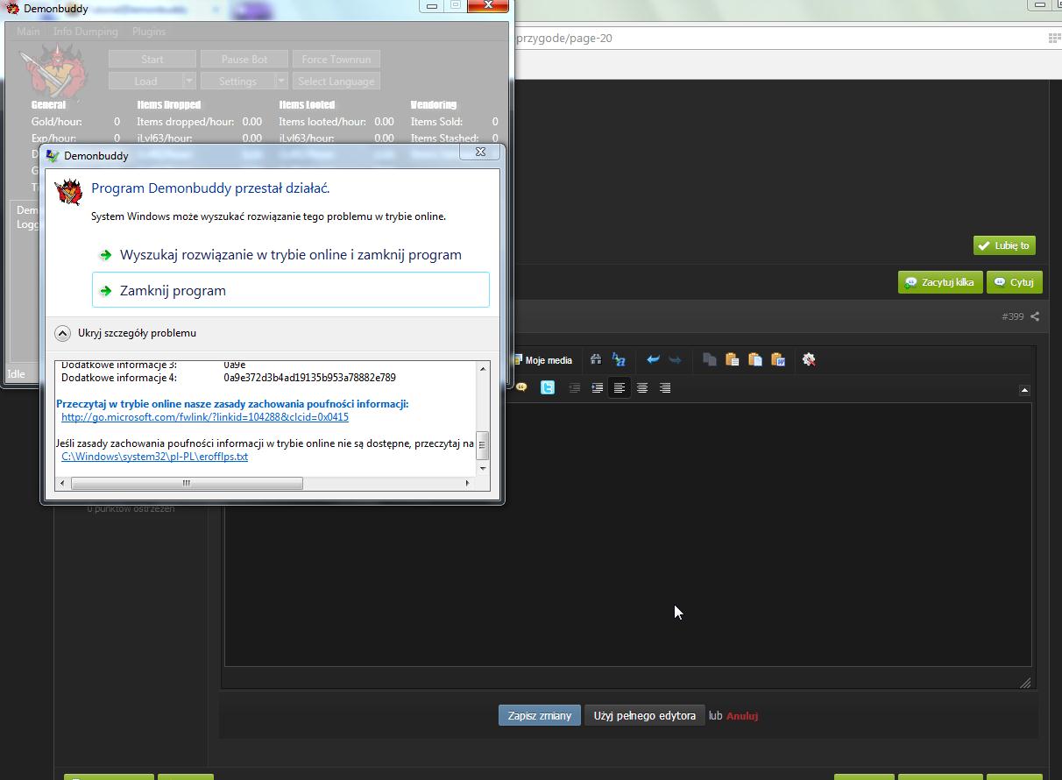
Task: Open Moje media in editor toolbar
Action: pyautogui.click(x=543, y=360)
